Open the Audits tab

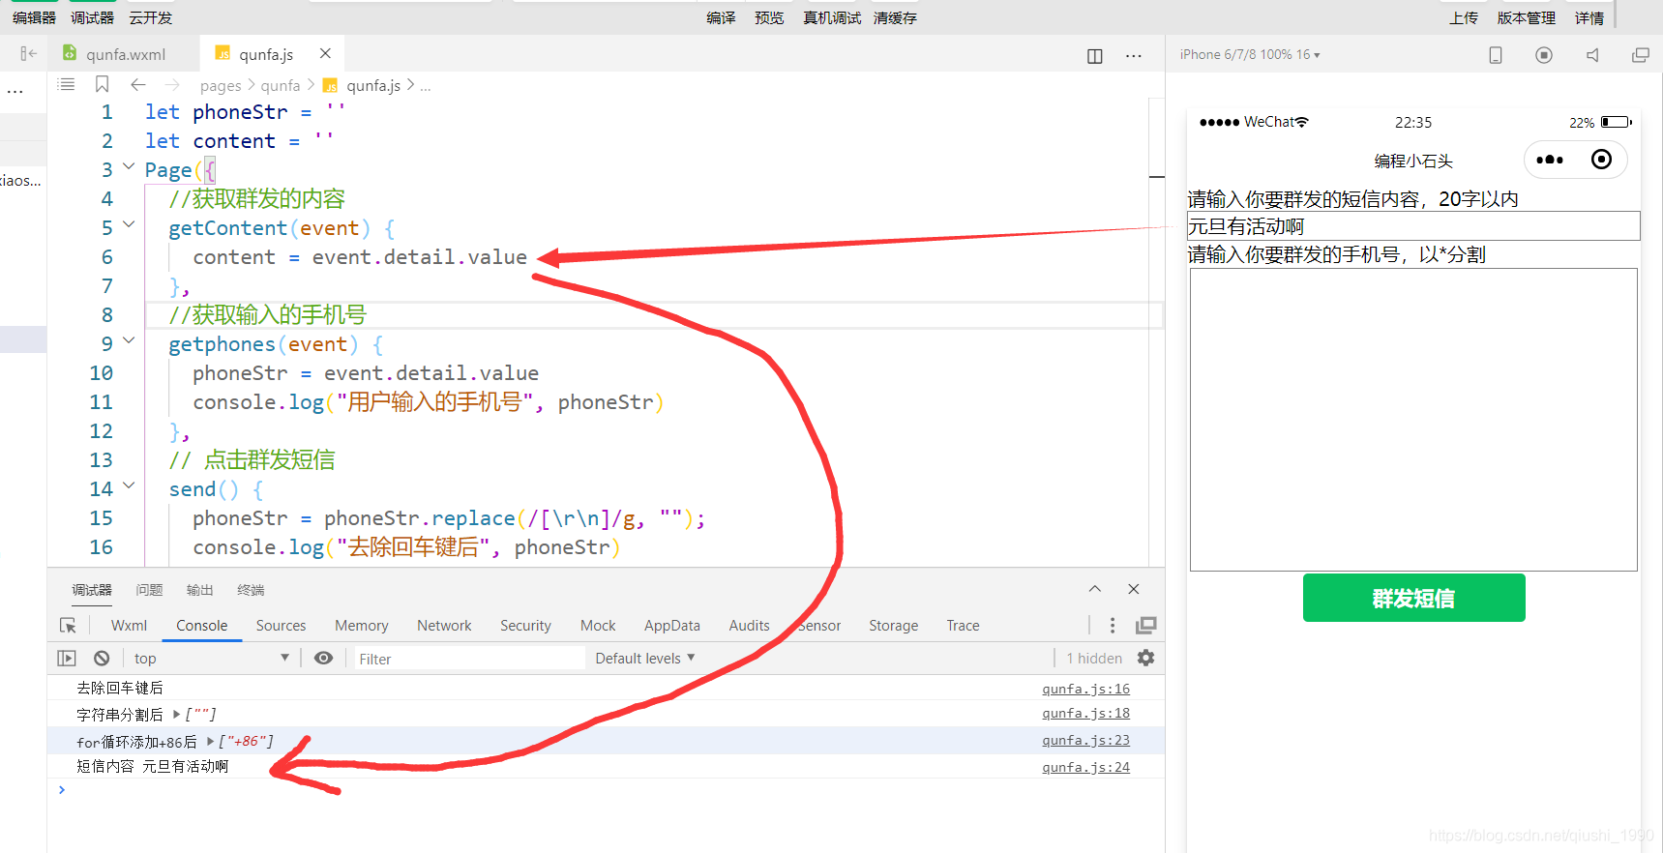(x=750, y=626)
